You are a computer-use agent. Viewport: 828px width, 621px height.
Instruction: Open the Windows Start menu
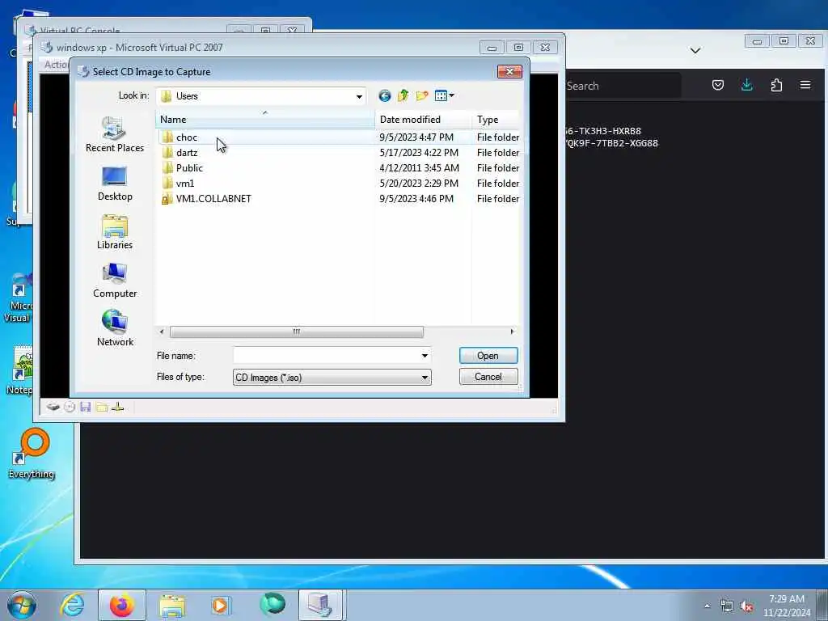click(x=22, y=605)
